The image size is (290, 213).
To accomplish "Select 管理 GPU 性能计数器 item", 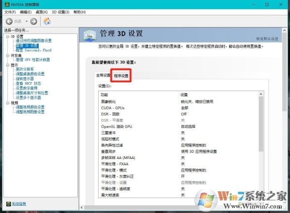I will pos(33,60).
